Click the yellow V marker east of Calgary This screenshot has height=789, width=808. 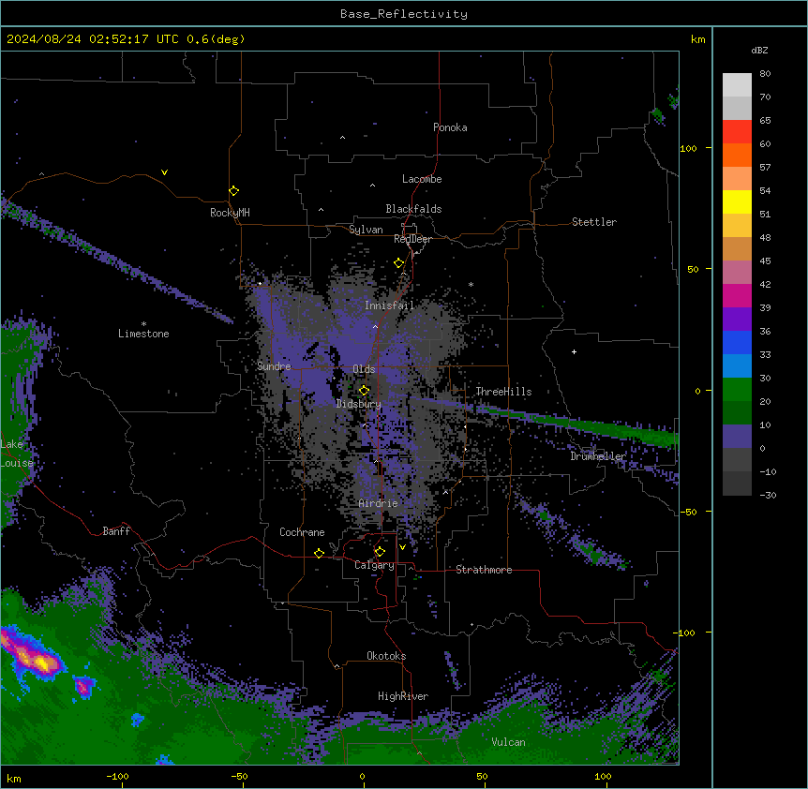pyautogui.click(x=402, y=547)
